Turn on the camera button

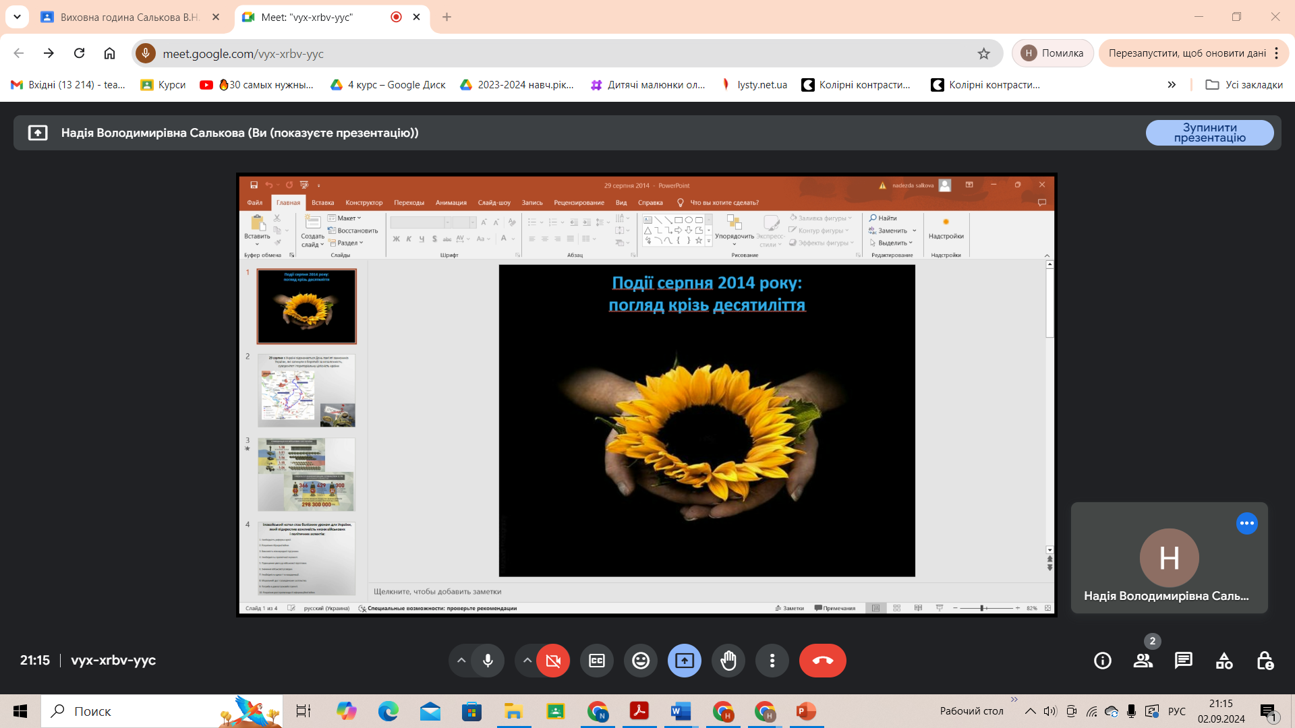(x=553, y=661)
